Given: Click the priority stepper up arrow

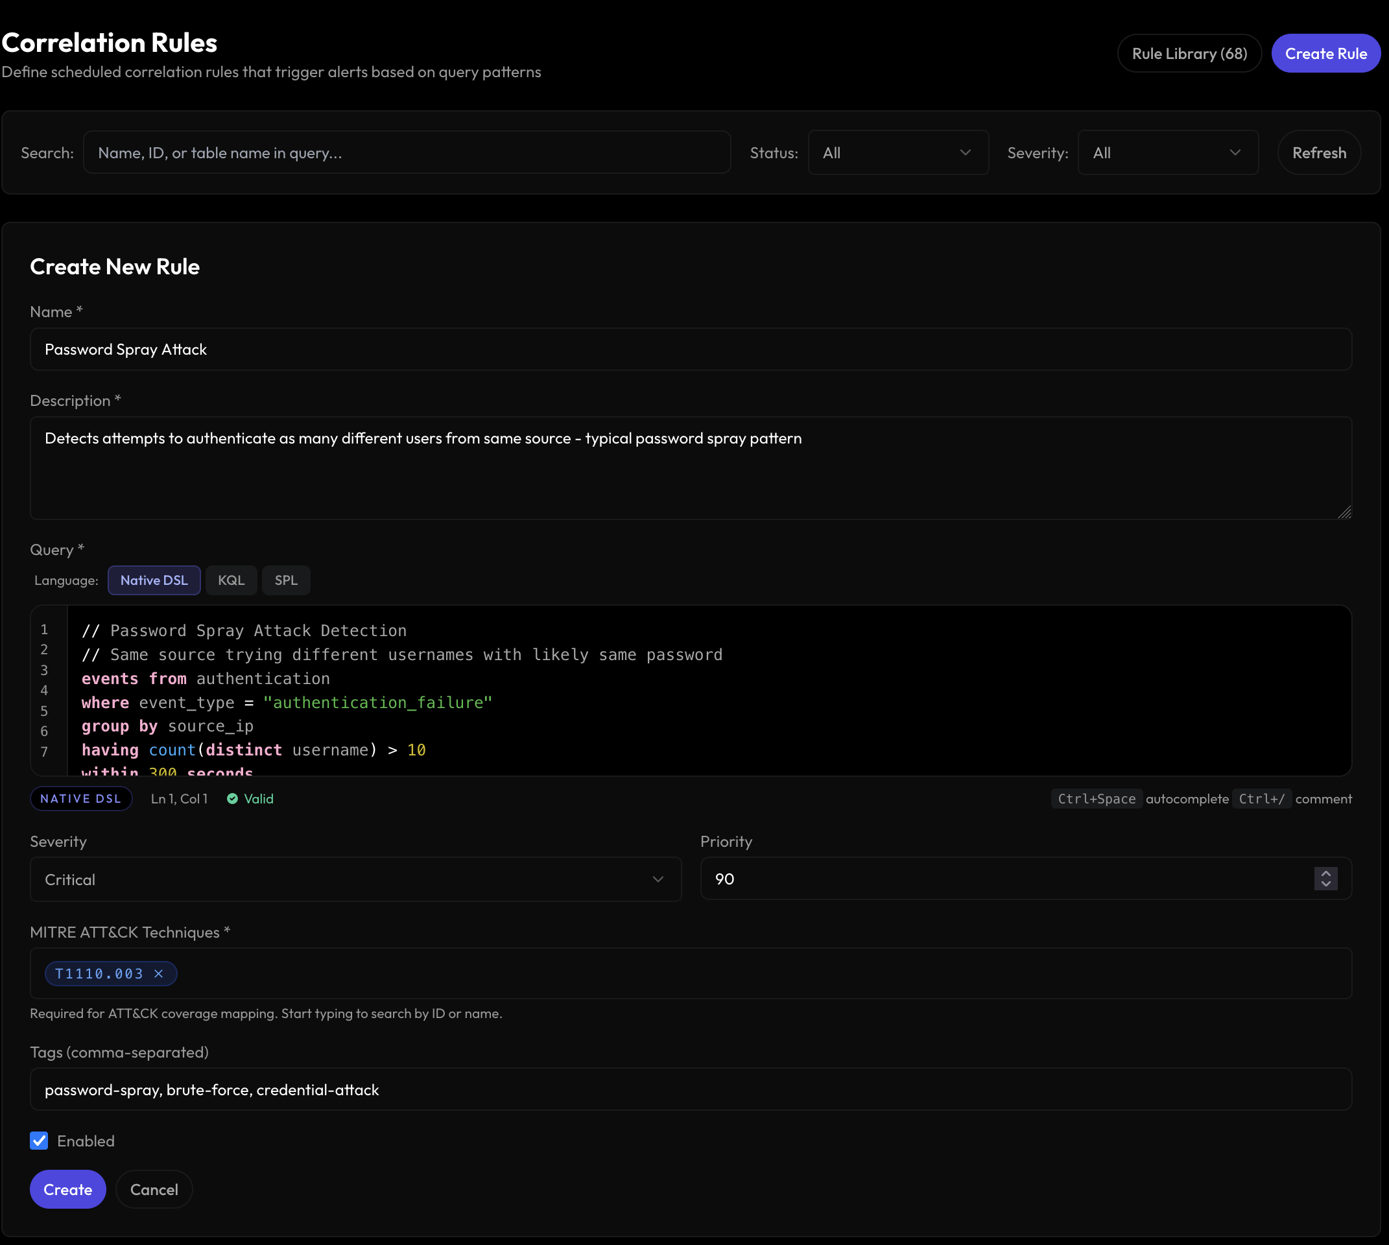Looking at the screenshot, I should [x=1325, y=874].
